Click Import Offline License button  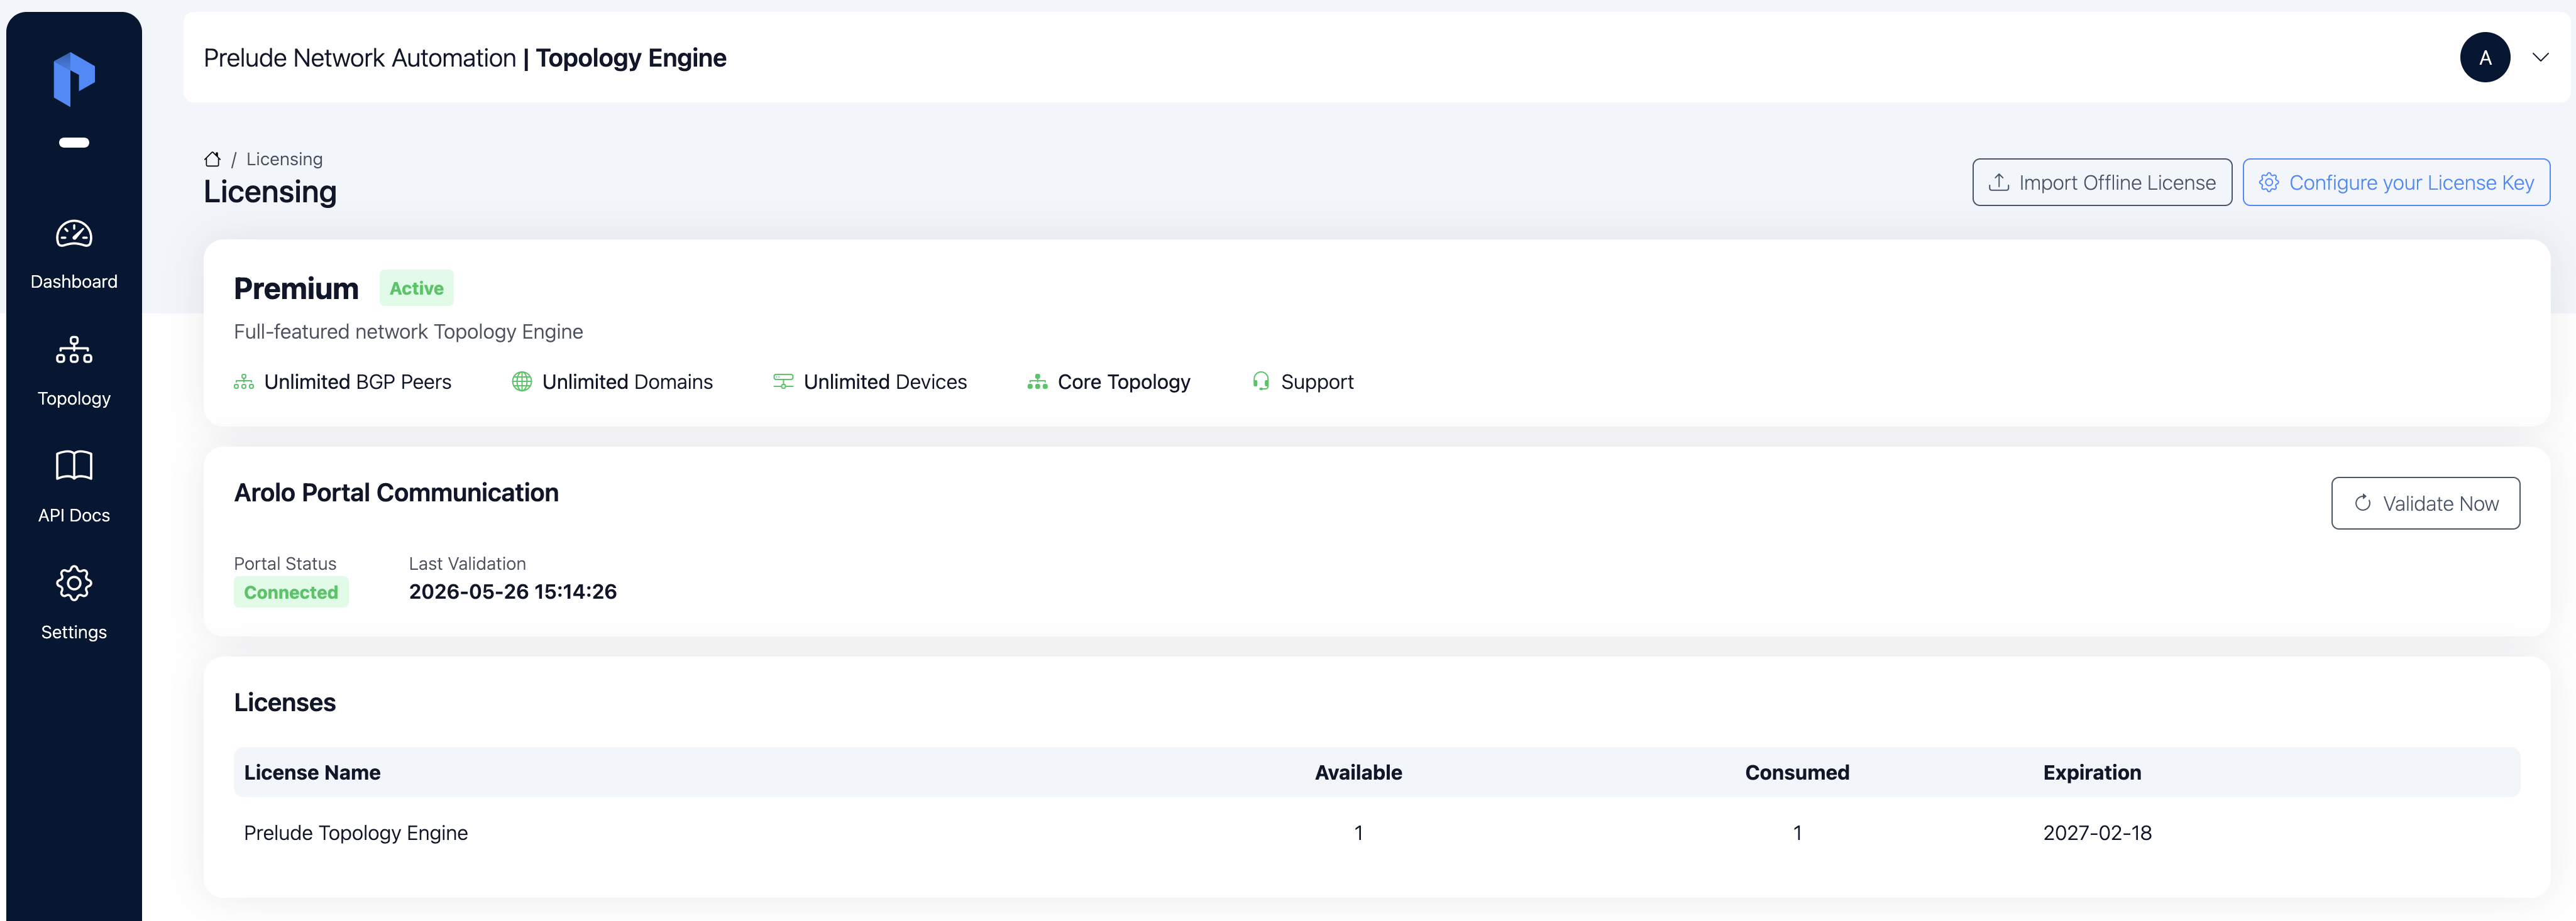click(x=2101, y=183)
